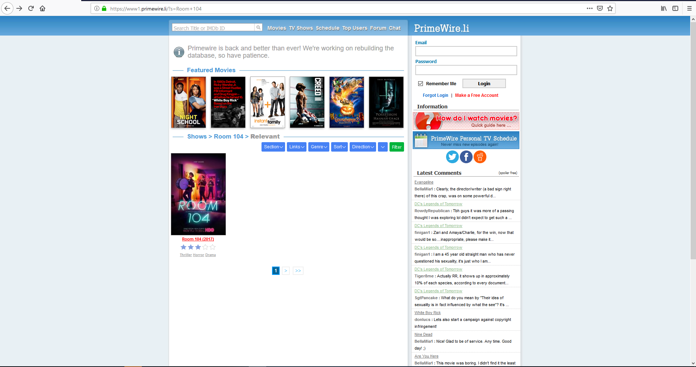Screen dimensions: 696x367
Task: Open the browser home page icon
Action: point(42,8)
